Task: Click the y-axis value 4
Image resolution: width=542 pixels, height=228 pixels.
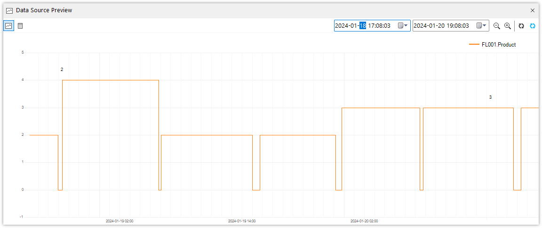Action: (x=23, y=80)
